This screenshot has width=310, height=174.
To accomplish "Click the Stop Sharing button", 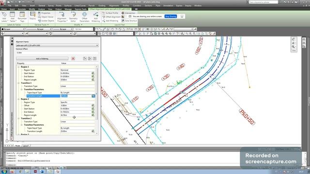I will click(170, 16).
